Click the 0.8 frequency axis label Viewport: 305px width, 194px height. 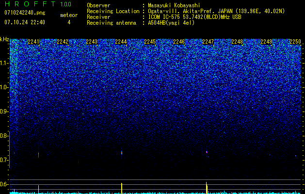pos(4,136)
